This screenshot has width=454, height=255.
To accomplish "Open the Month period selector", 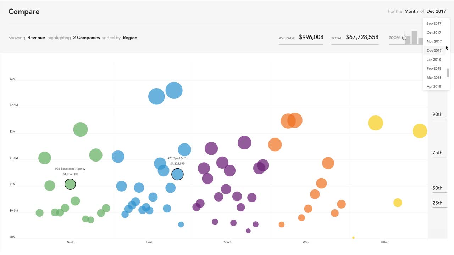I will (x=411, y=11).
